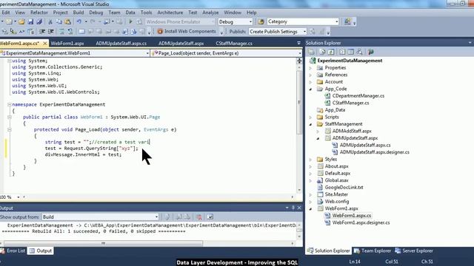The height and width of the screenshot is (266, 474).
Task: Click the Install Web Components icon button
Action: (x=160, y=31)
